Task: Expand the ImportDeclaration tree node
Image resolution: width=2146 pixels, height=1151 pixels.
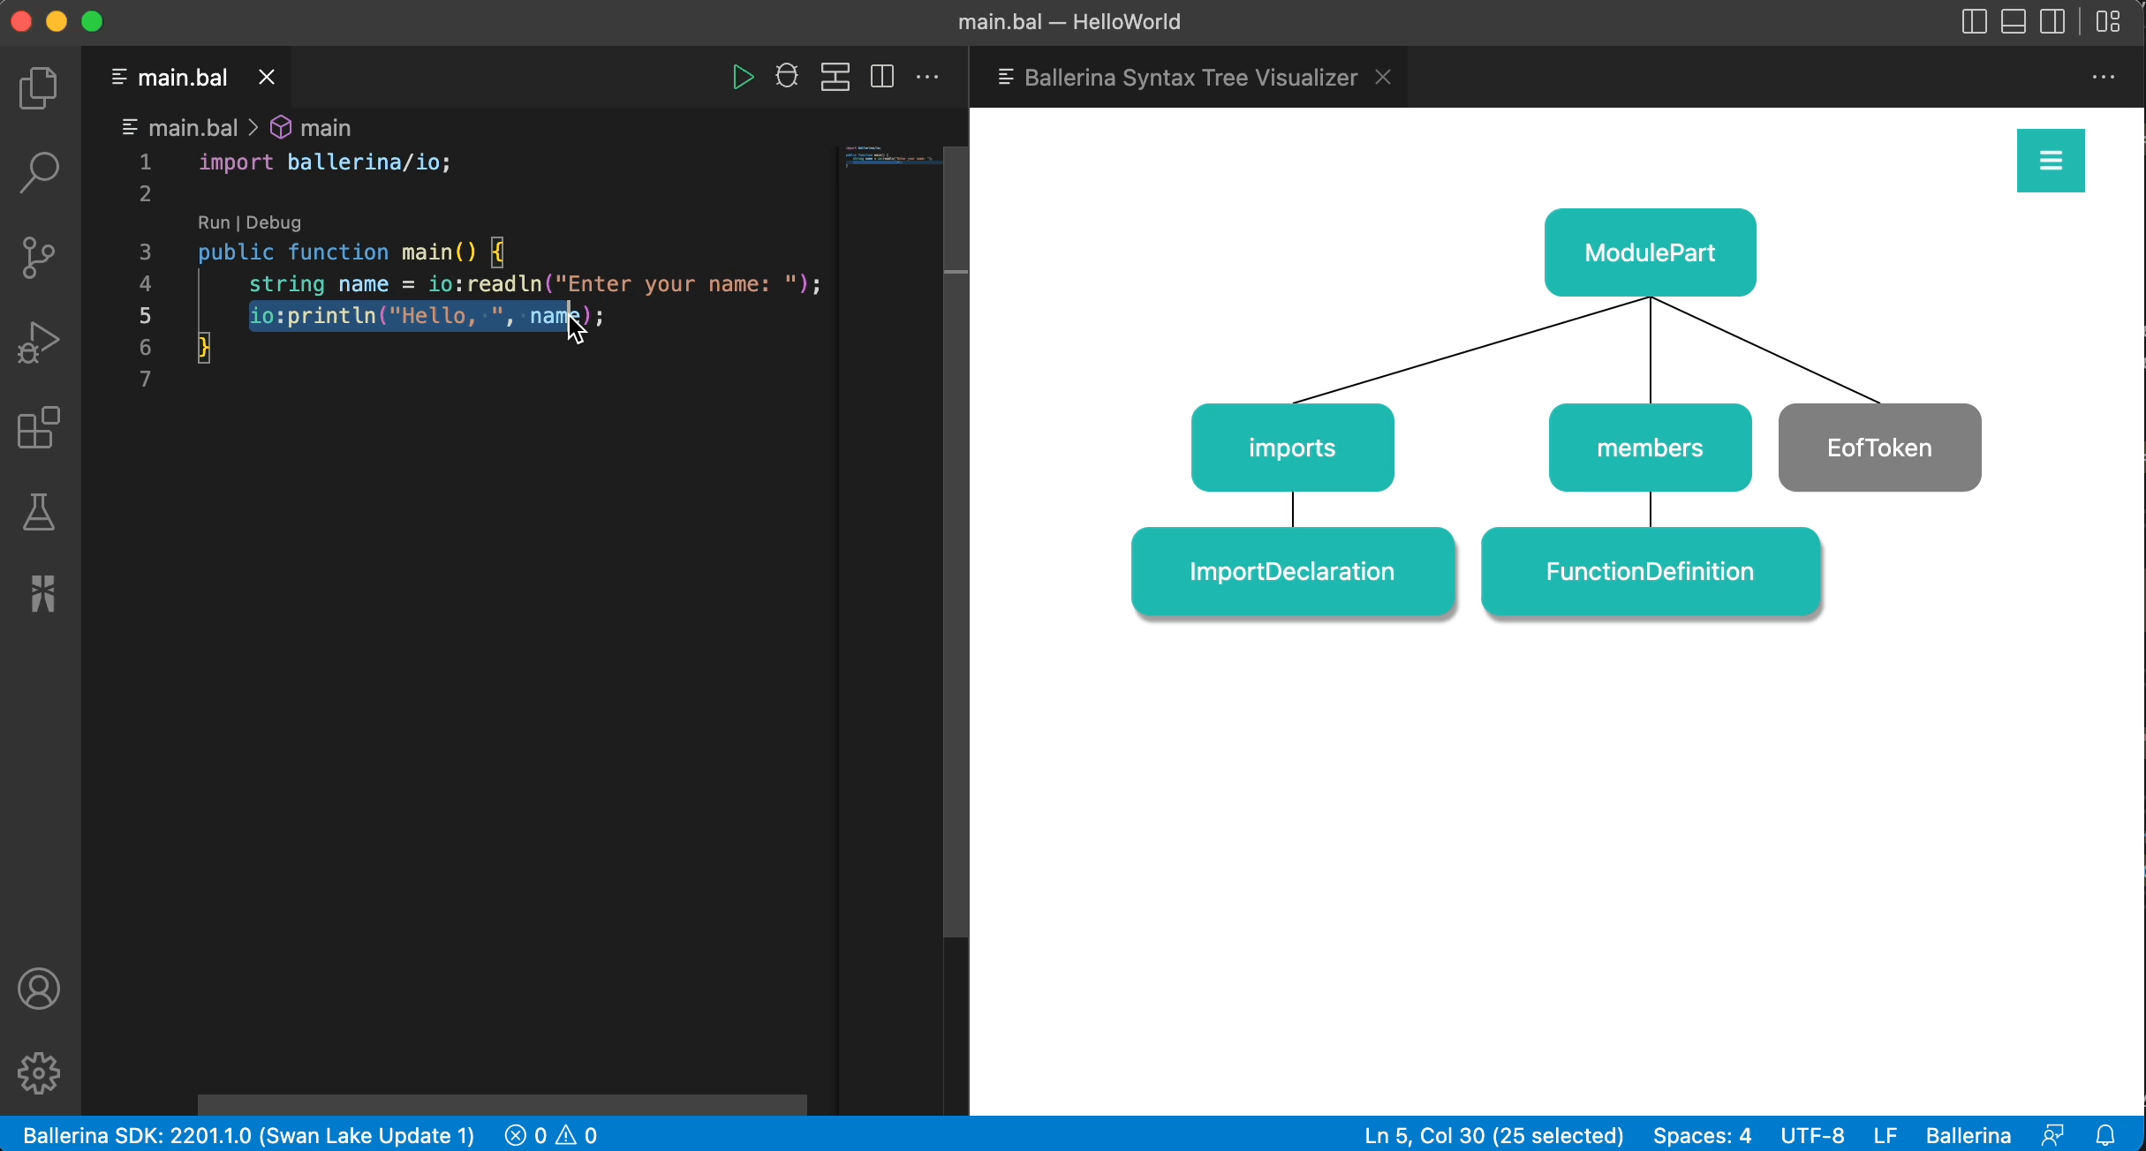Action: 1292,571
